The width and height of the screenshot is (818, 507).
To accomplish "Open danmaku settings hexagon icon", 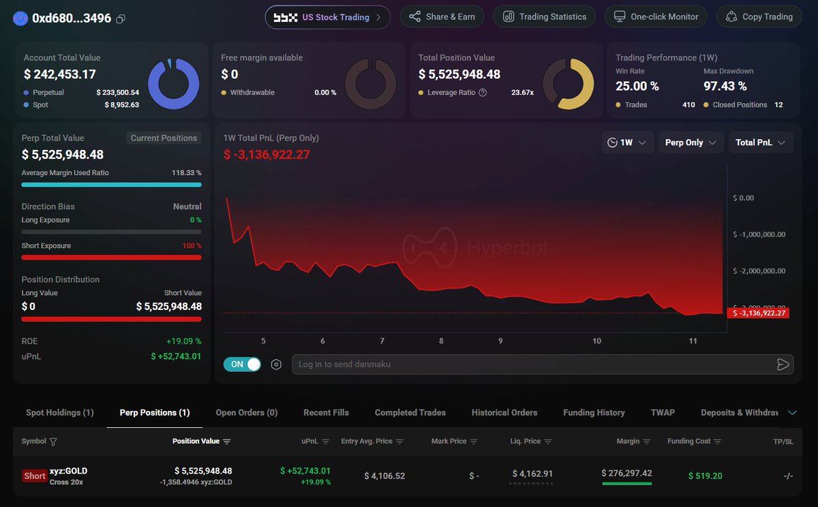I will tap(276, 365).
